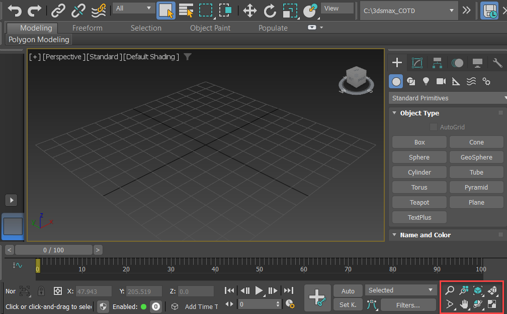The image size is (507, 314).
Task: Enable the AutoGrid checkbox
Action: tap(433, 127)
